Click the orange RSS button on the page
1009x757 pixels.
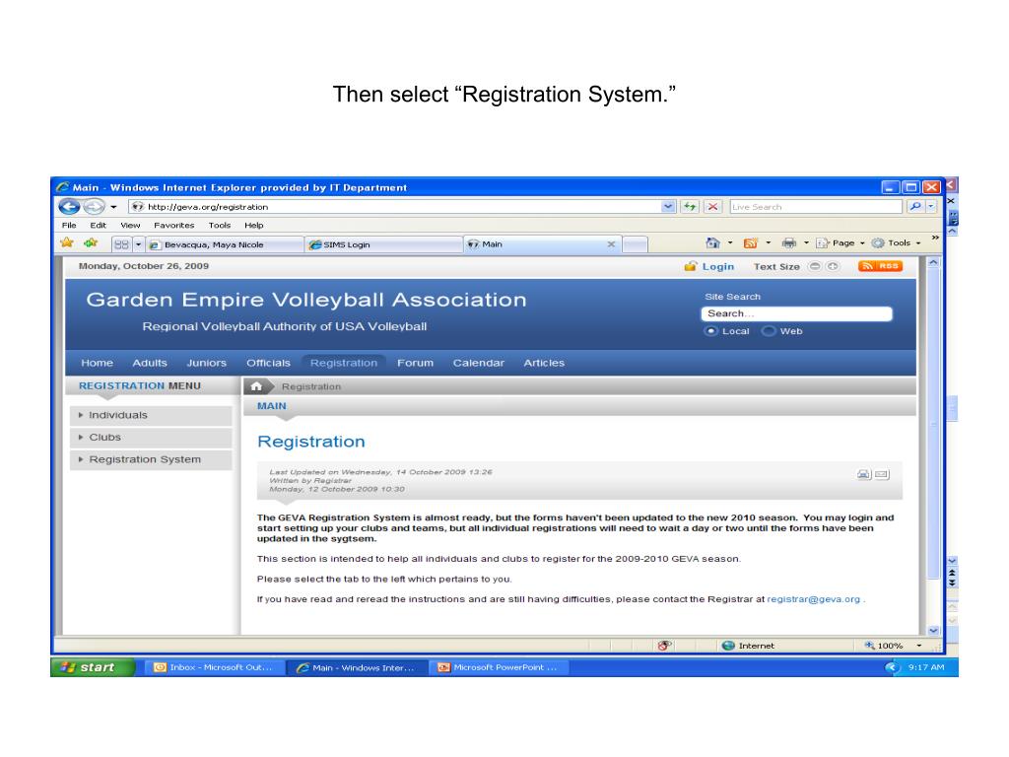click(x=880, y=266)
